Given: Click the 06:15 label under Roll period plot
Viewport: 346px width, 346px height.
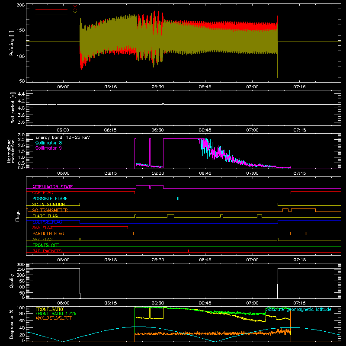Looking at the screenshot, I should pos(111,130).
